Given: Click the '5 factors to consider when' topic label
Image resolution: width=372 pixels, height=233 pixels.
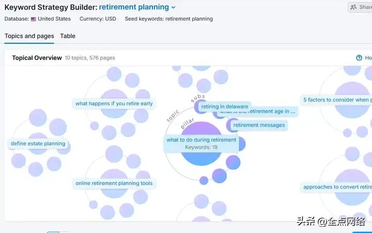Looking at the screenshot, I should 336,100.
